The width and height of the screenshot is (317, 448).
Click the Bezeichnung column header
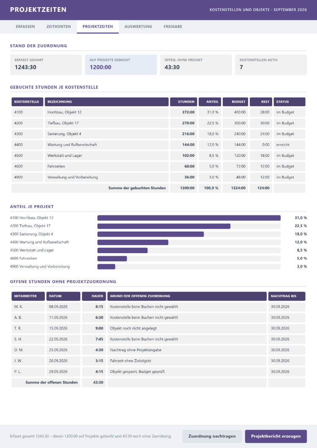pos(107,102)
